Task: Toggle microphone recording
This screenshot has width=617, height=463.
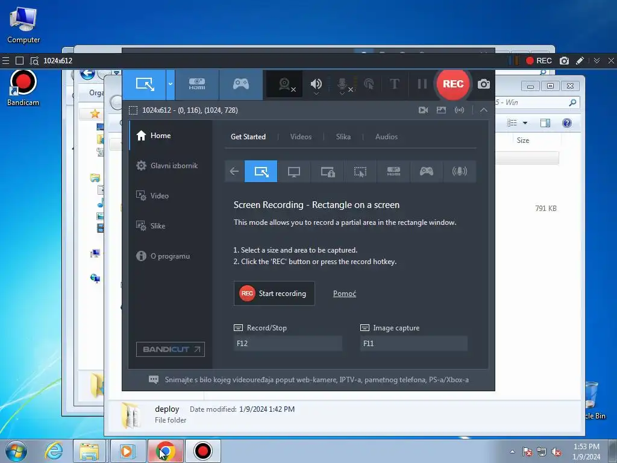Action: (343, 84)
